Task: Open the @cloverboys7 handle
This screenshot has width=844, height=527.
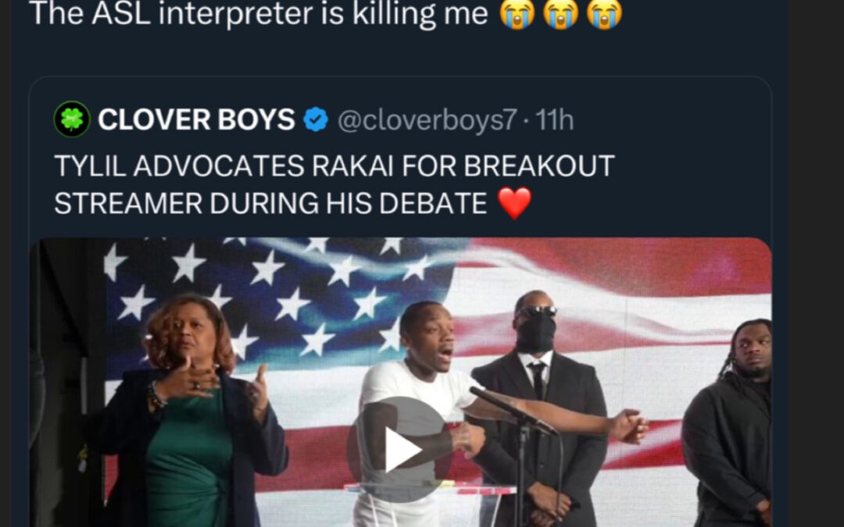Action: 427,120
